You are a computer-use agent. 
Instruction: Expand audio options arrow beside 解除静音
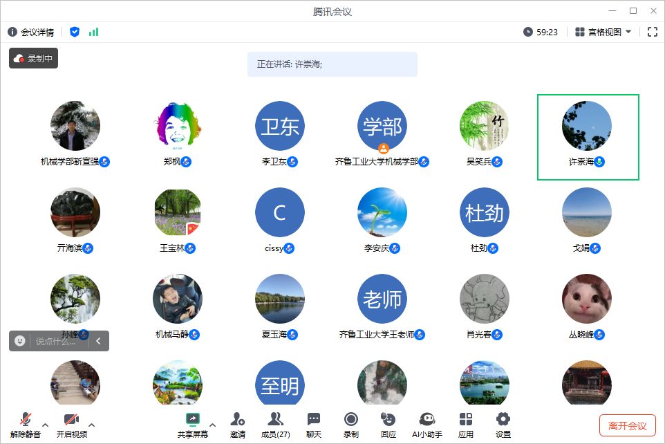(x=46, y=425)
